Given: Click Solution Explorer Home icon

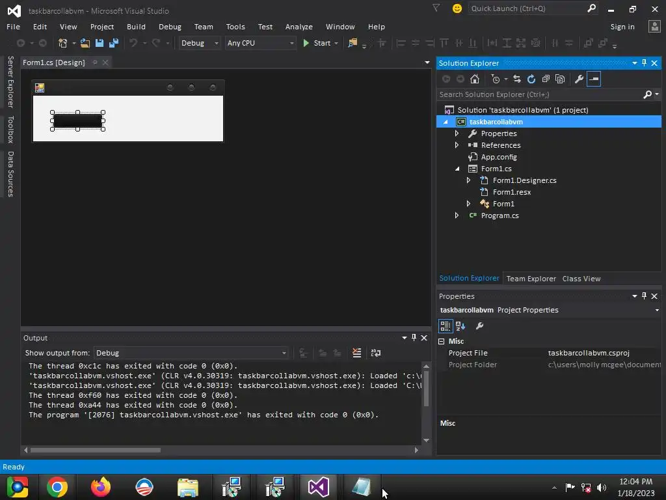Looking at the screenshot, I should [475, 79].
